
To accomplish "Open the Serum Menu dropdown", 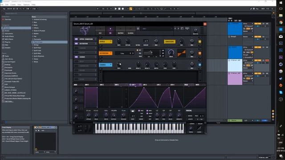I will tap(187, 28).
